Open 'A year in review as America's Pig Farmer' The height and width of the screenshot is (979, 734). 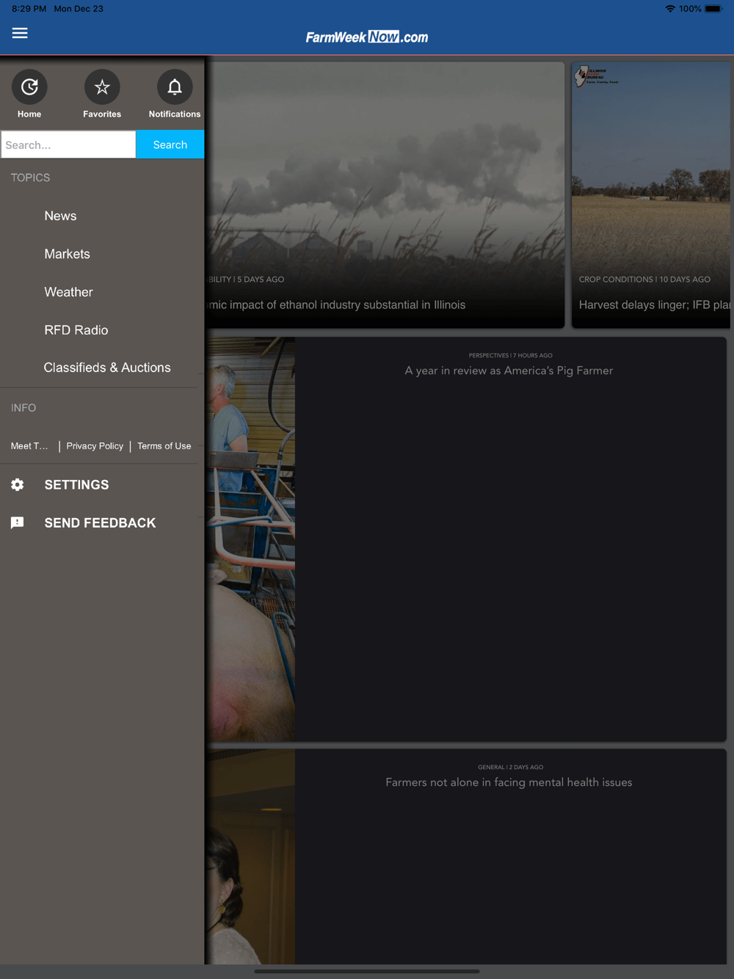pos(509,371)
